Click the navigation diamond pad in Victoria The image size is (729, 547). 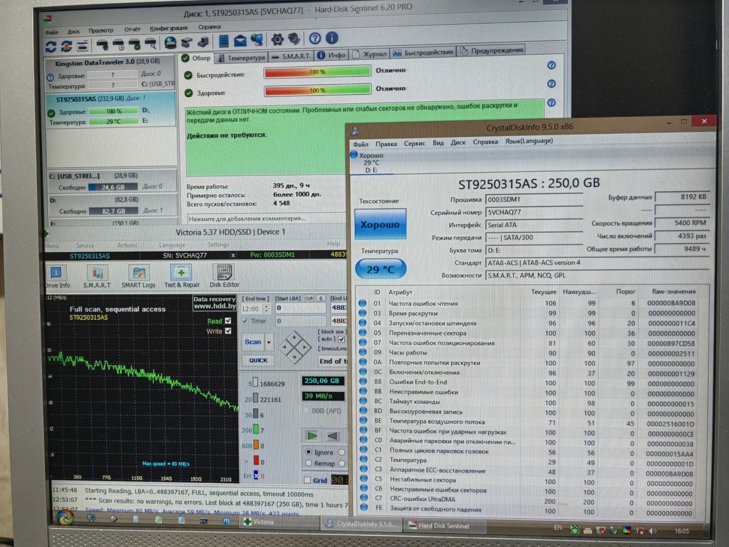point(295,347)
